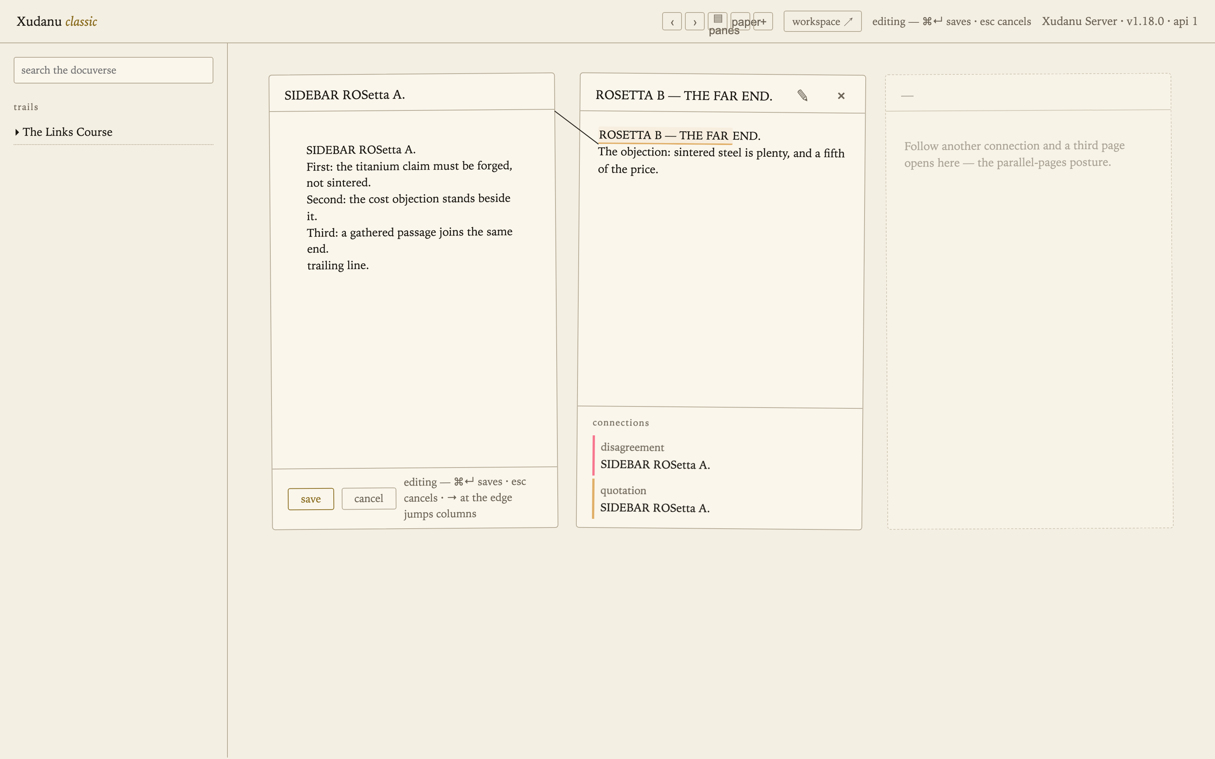Click the plus button in the top bar
The height and width of the screenshot is (759, 1215).
[763, 22]
